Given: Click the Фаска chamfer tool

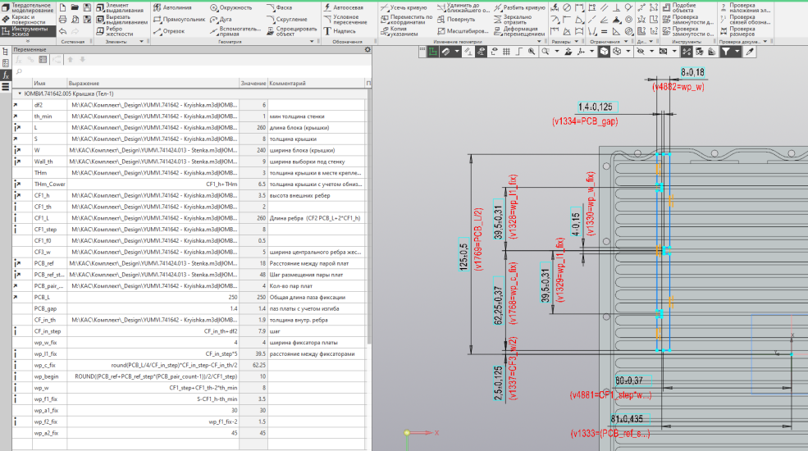Looking at the screenshot, I should 278,7.
